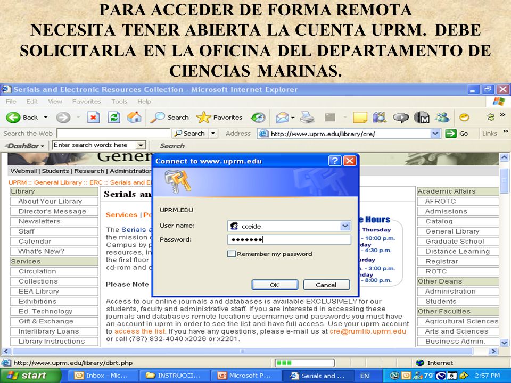Switch to Microsoft PowerPoint taskbar item
Viewport: 511px width, 383px height.
(245, 376)
